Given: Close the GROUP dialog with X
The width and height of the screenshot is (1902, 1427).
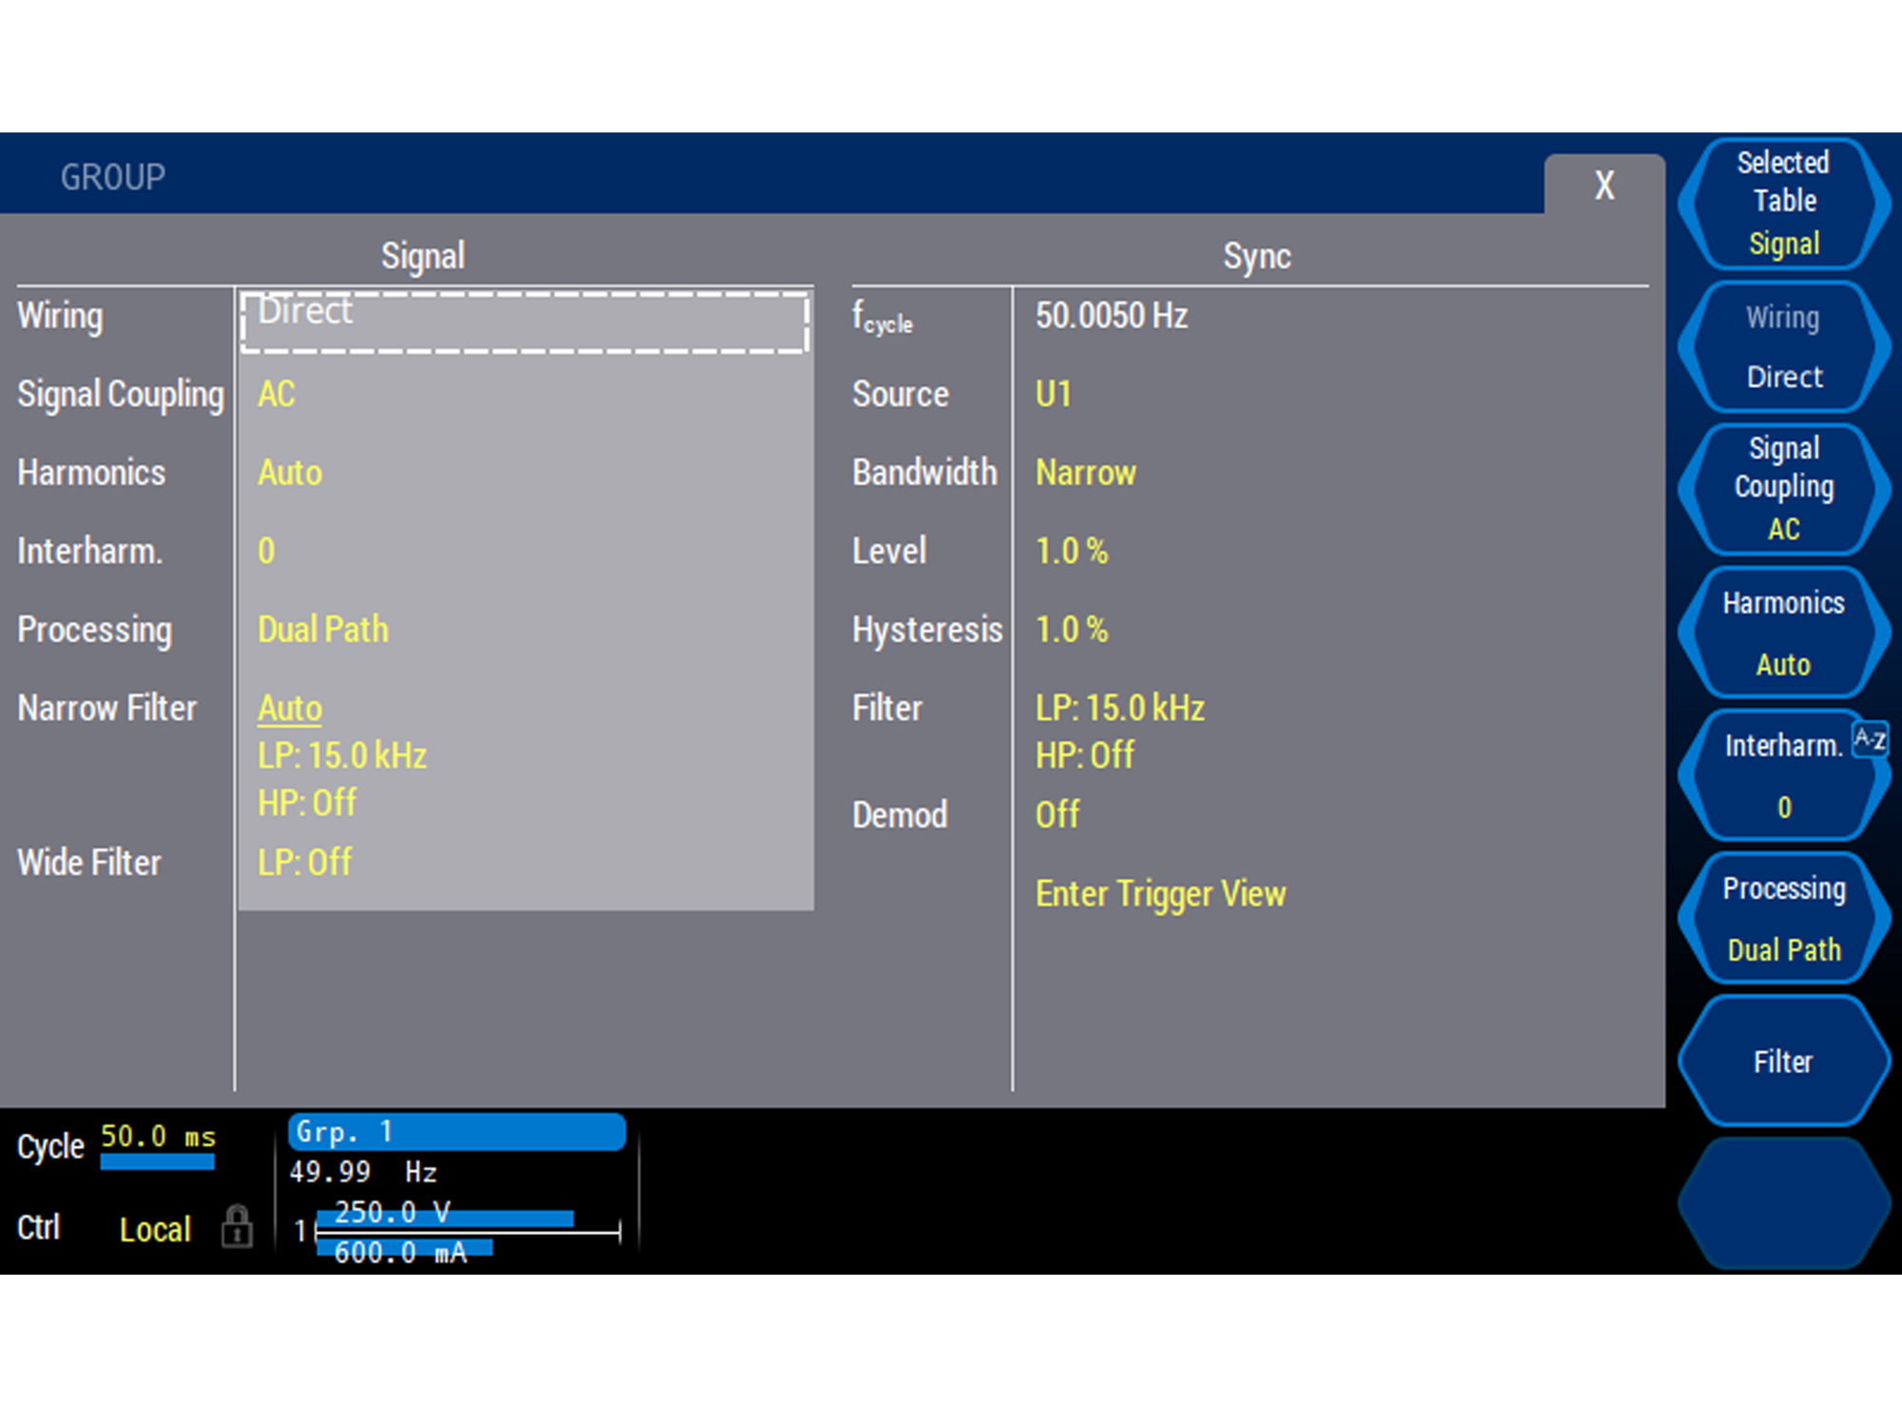Looking at the screenshot, I should (1604, 185).
